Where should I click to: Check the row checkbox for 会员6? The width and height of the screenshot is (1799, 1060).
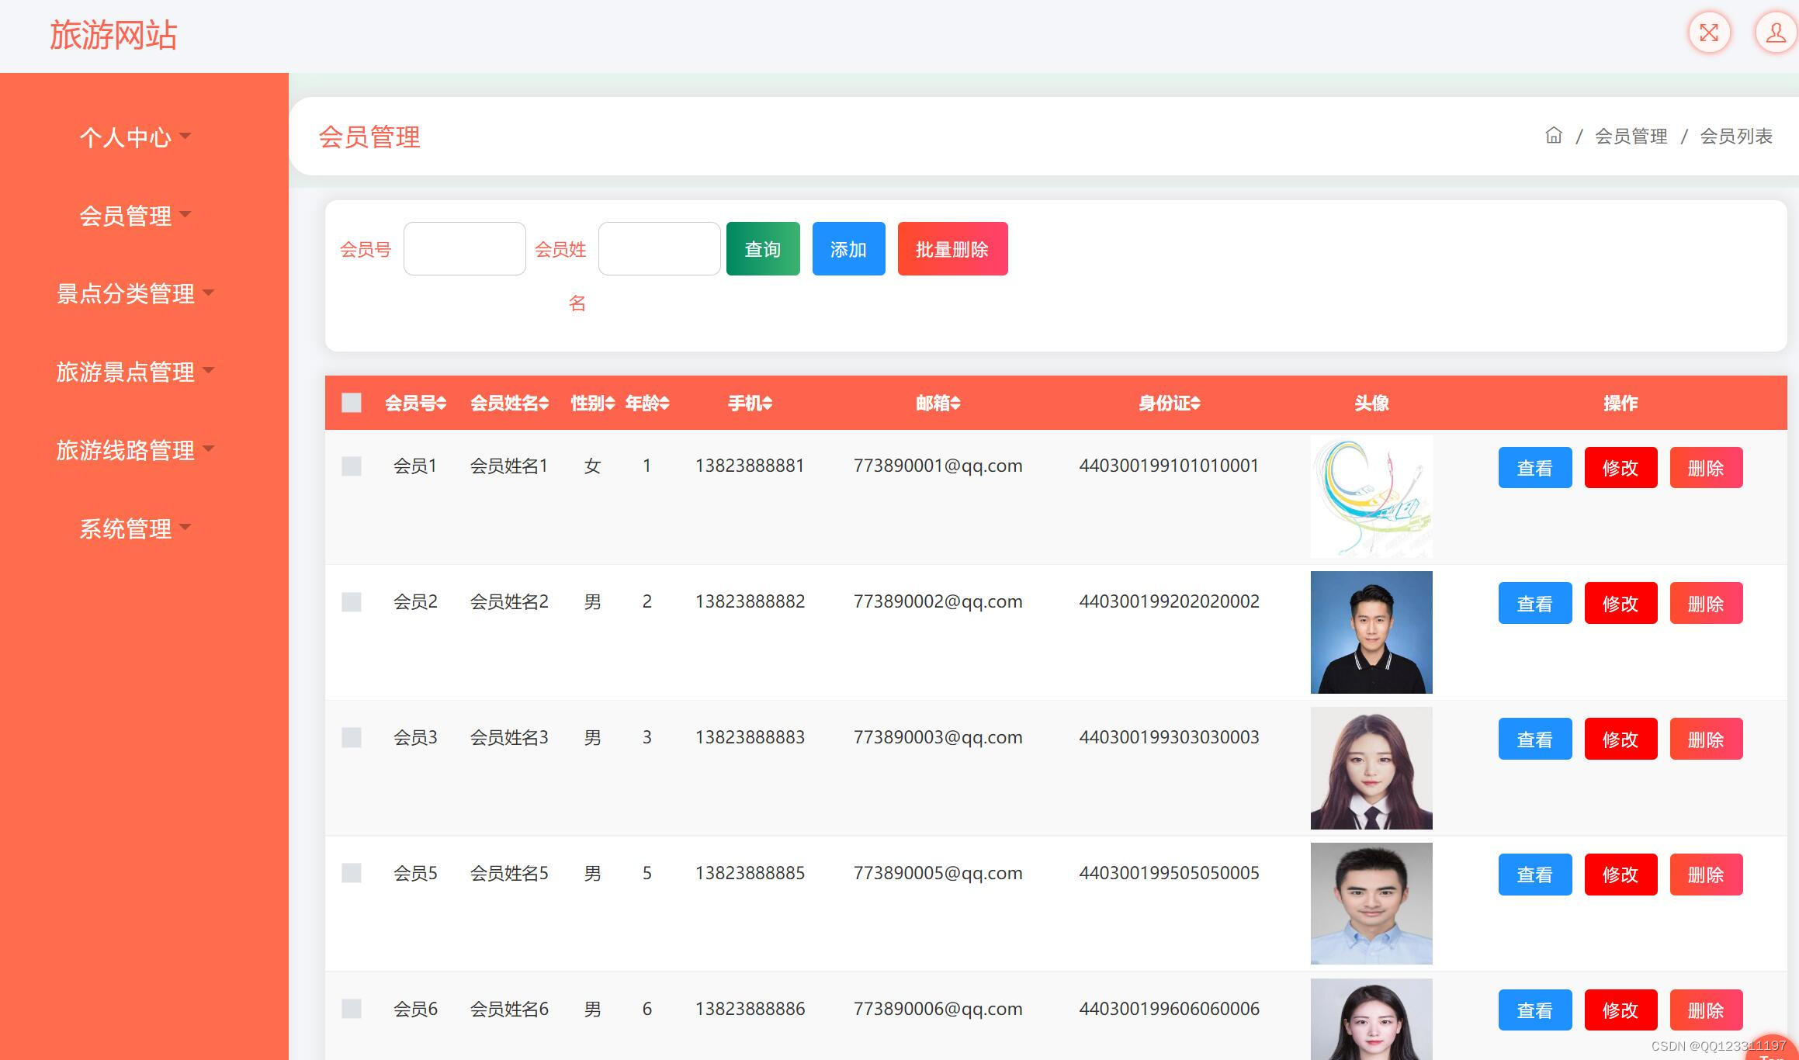[x=352, y=1009]
